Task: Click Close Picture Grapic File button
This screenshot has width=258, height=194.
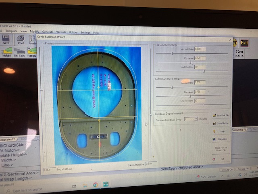Action: pos(220,149)
